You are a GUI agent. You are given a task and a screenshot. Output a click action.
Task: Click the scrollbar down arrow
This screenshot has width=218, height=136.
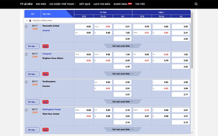point(192,132)
